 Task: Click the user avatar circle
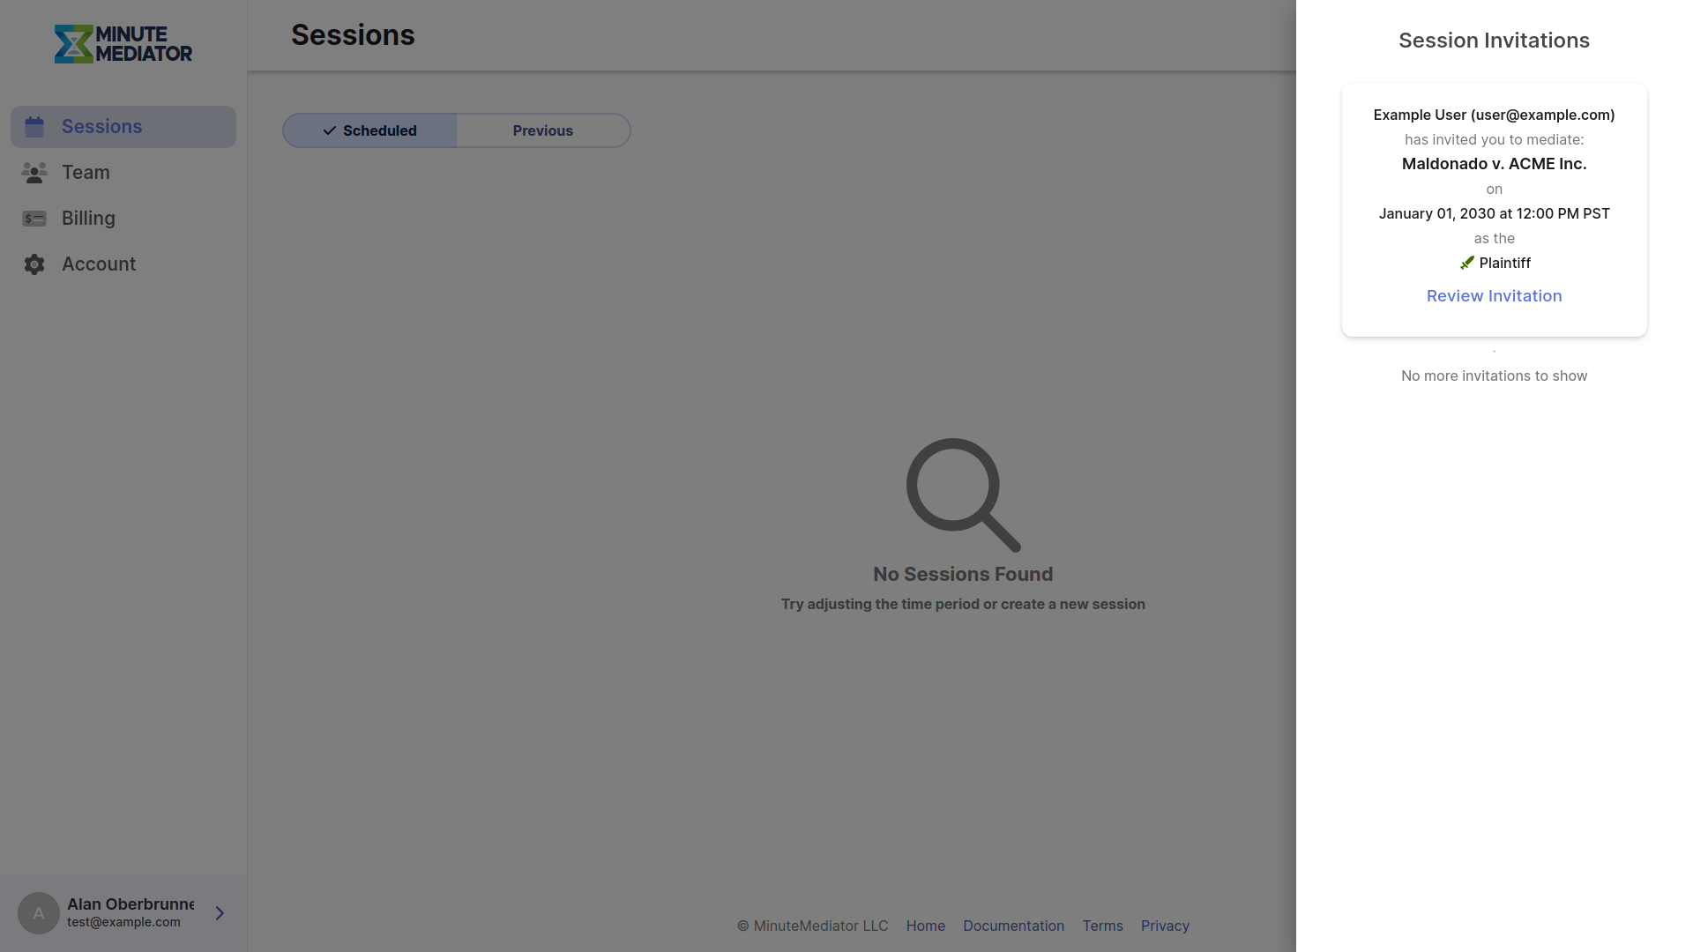coord(39,913)
